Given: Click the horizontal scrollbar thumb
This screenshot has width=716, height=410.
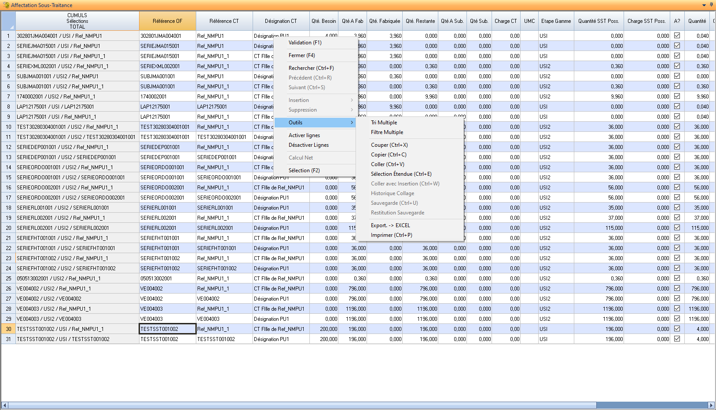Looking at the screenshot, I should (x=302, y=405).
